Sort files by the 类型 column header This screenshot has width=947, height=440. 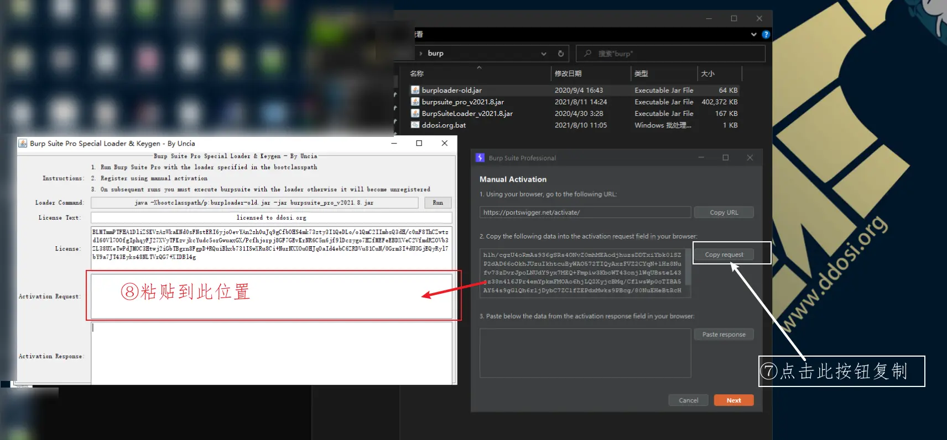click(641, 73)
